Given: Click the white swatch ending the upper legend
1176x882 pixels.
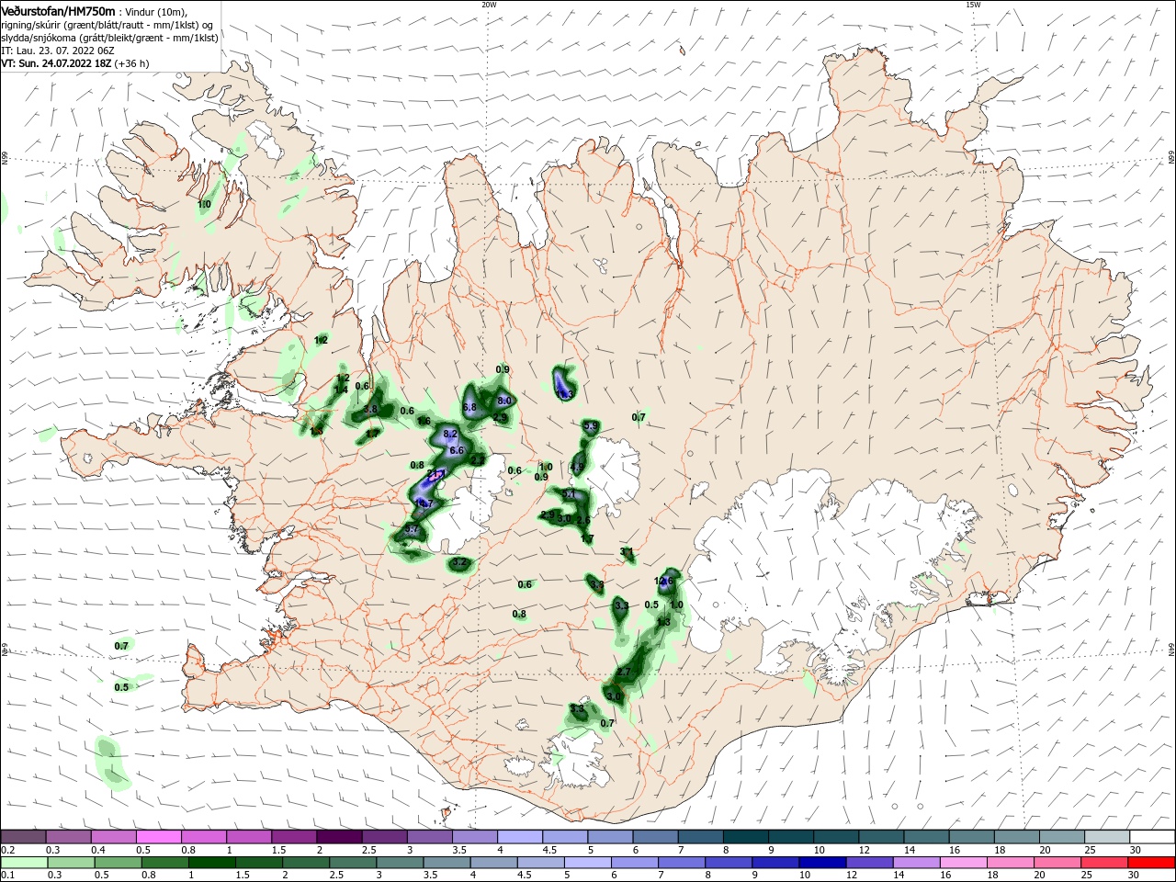Looking at the screenshot, I should pyautogui.click(x=1153, y=836).
